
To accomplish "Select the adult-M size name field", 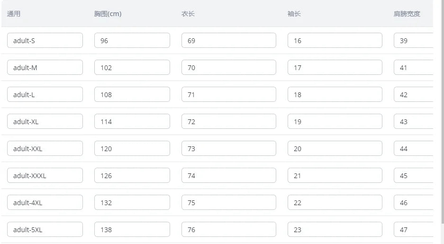I will tap(45, 67).
